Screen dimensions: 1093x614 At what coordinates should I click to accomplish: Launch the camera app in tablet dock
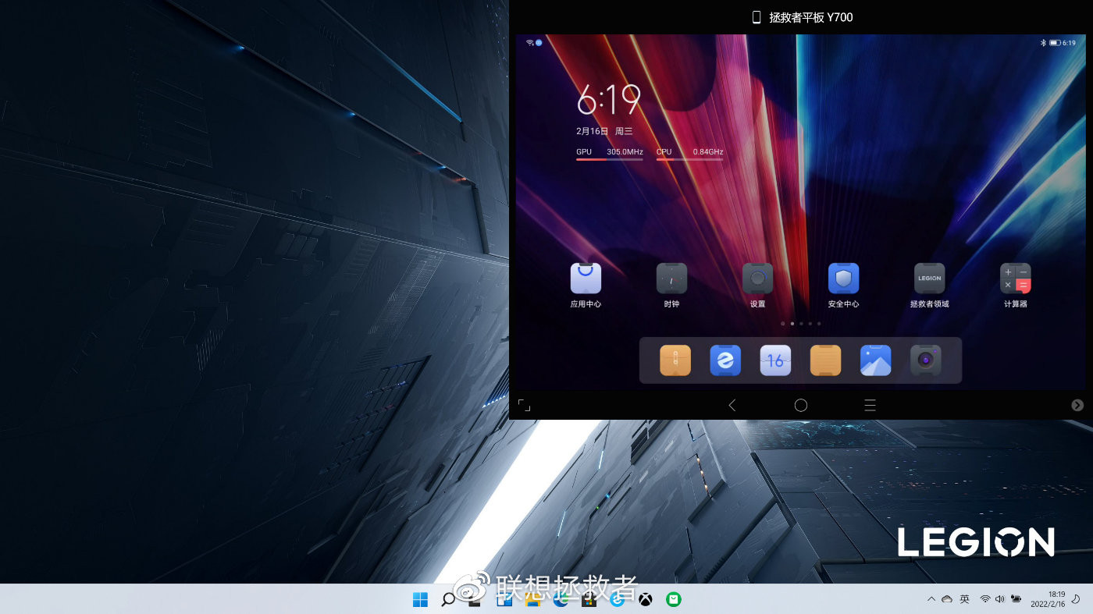925,360
